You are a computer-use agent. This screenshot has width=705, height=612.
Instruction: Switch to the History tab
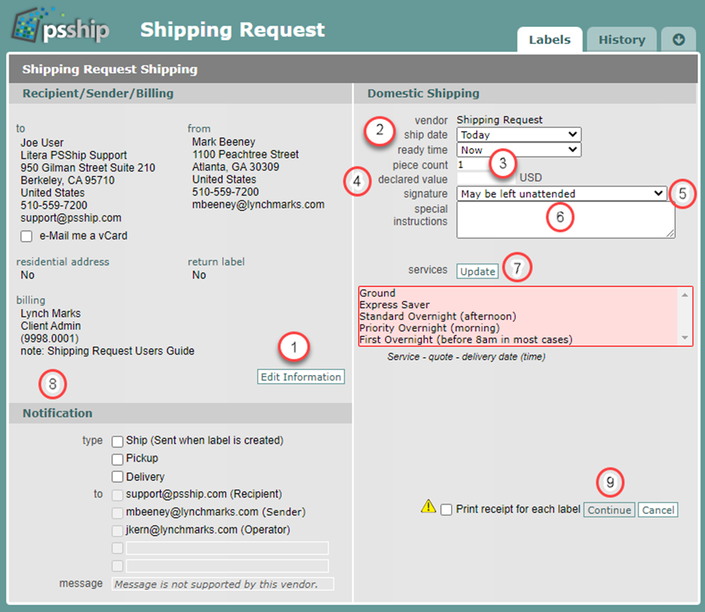tap(621, 39)
